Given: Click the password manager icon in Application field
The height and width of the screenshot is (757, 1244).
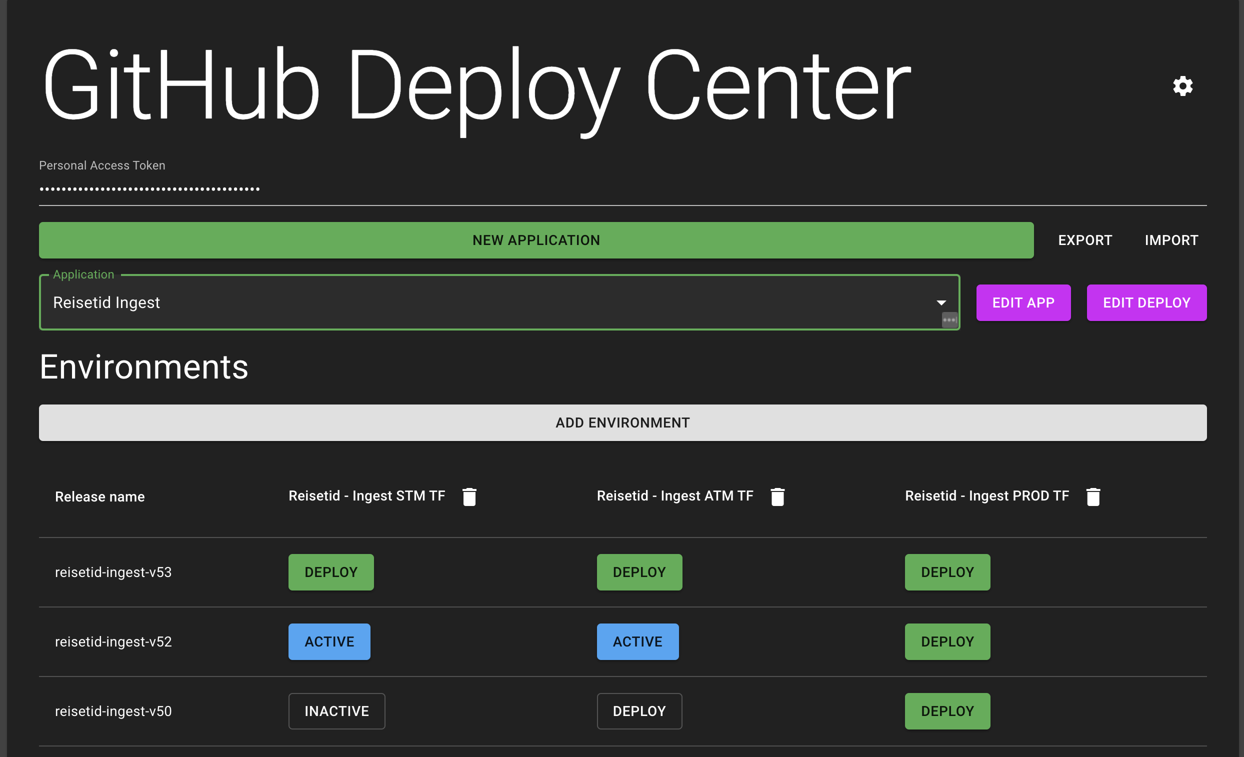Looking at the screenshot, I should pos(949,319).
